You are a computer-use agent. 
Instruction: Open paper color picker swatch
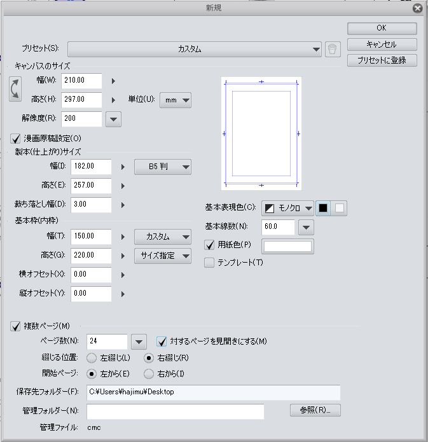click(x=287, y=247)
